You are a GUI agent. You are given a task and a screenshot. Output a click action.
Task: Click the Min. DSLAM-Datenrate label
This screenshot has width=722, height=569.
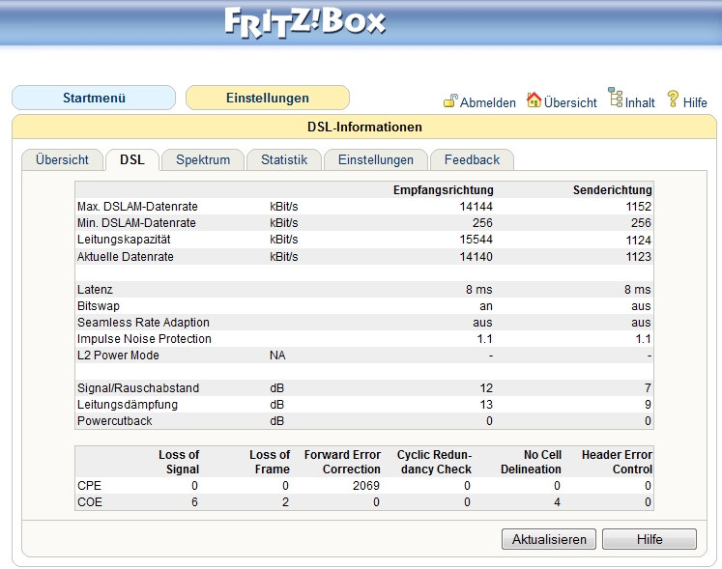(136, 223)
